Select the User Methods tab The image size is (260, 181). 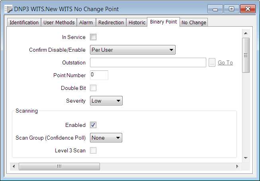[x=59, y=23]
